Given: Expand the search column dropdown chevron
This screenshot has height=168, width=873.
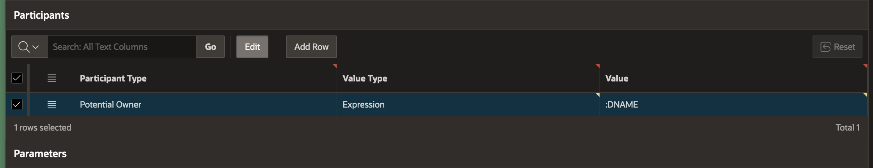Looking at the screenshot, I should [x=36, y=47].
